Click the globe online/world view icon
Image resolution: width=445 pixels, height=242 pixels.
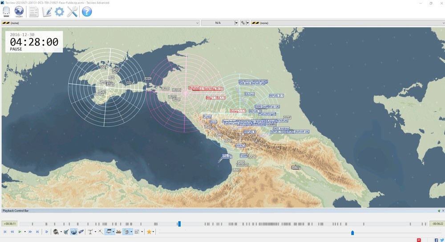click(19, 12)
